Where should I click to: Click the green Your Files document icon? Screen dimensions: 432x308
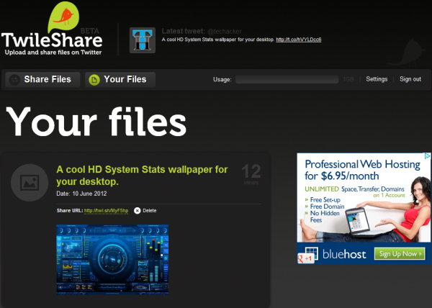pos(94,80)
